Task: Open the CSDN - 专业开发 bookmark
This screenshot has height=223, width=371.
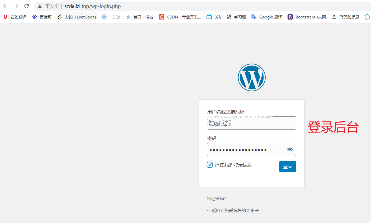Action: pyautogui.click(x=180, y=17)
